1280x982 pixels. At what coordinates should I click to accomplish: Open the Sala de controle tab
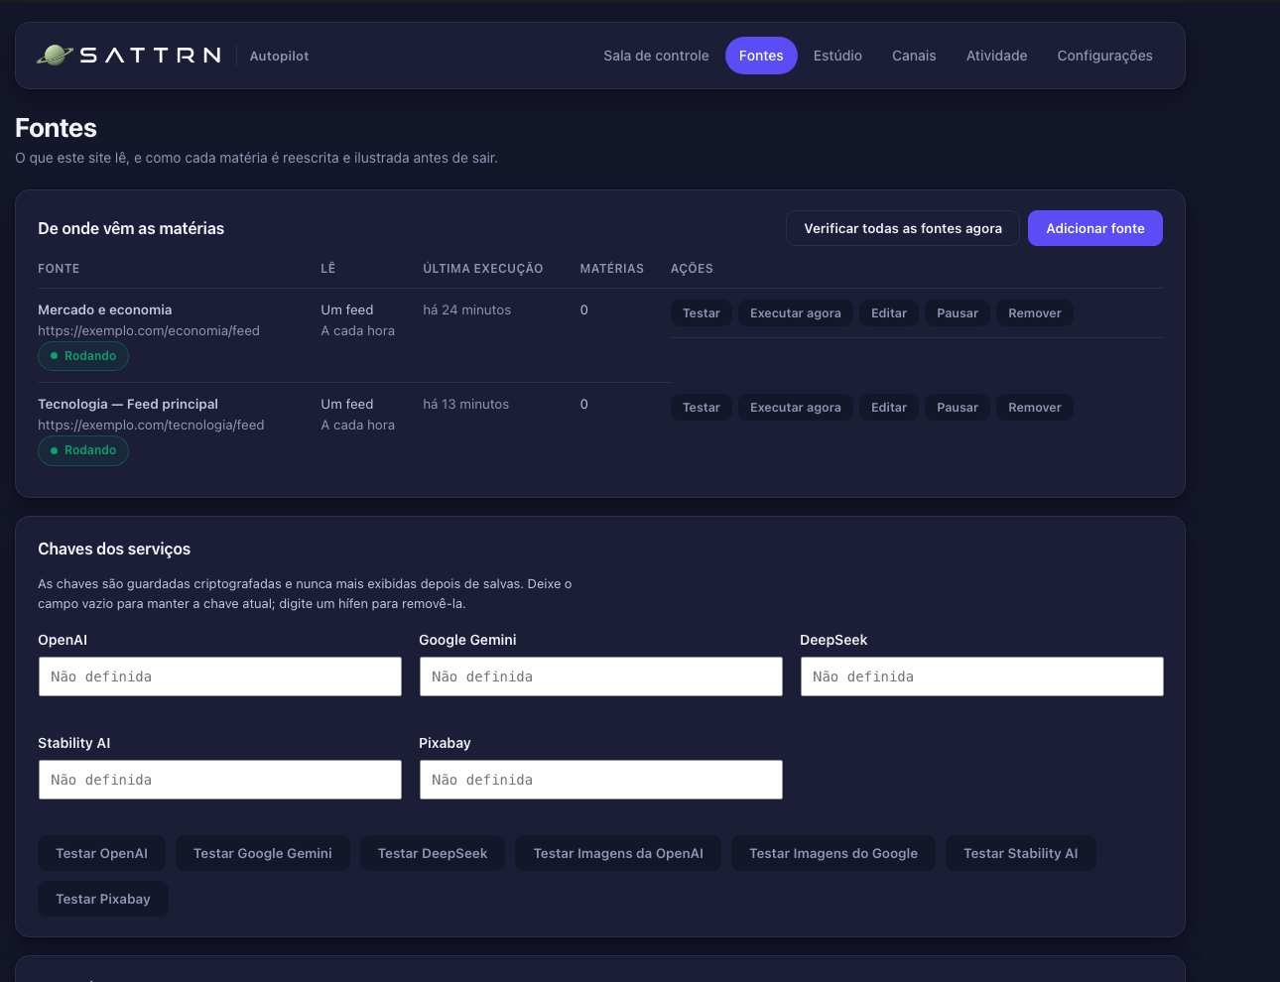pos(656,56)
